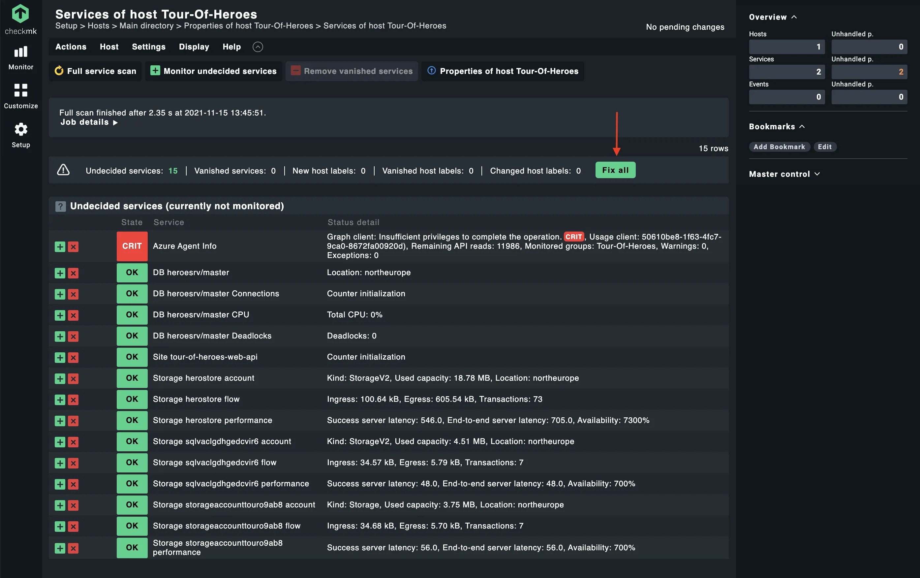Viewport: 920px width, 578px height.
Task: Open the Help menu
Action: coord(231,47)
